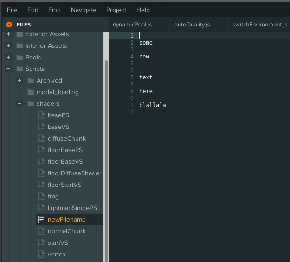Place cursor on the word 'new' in editor

(144, 57)
